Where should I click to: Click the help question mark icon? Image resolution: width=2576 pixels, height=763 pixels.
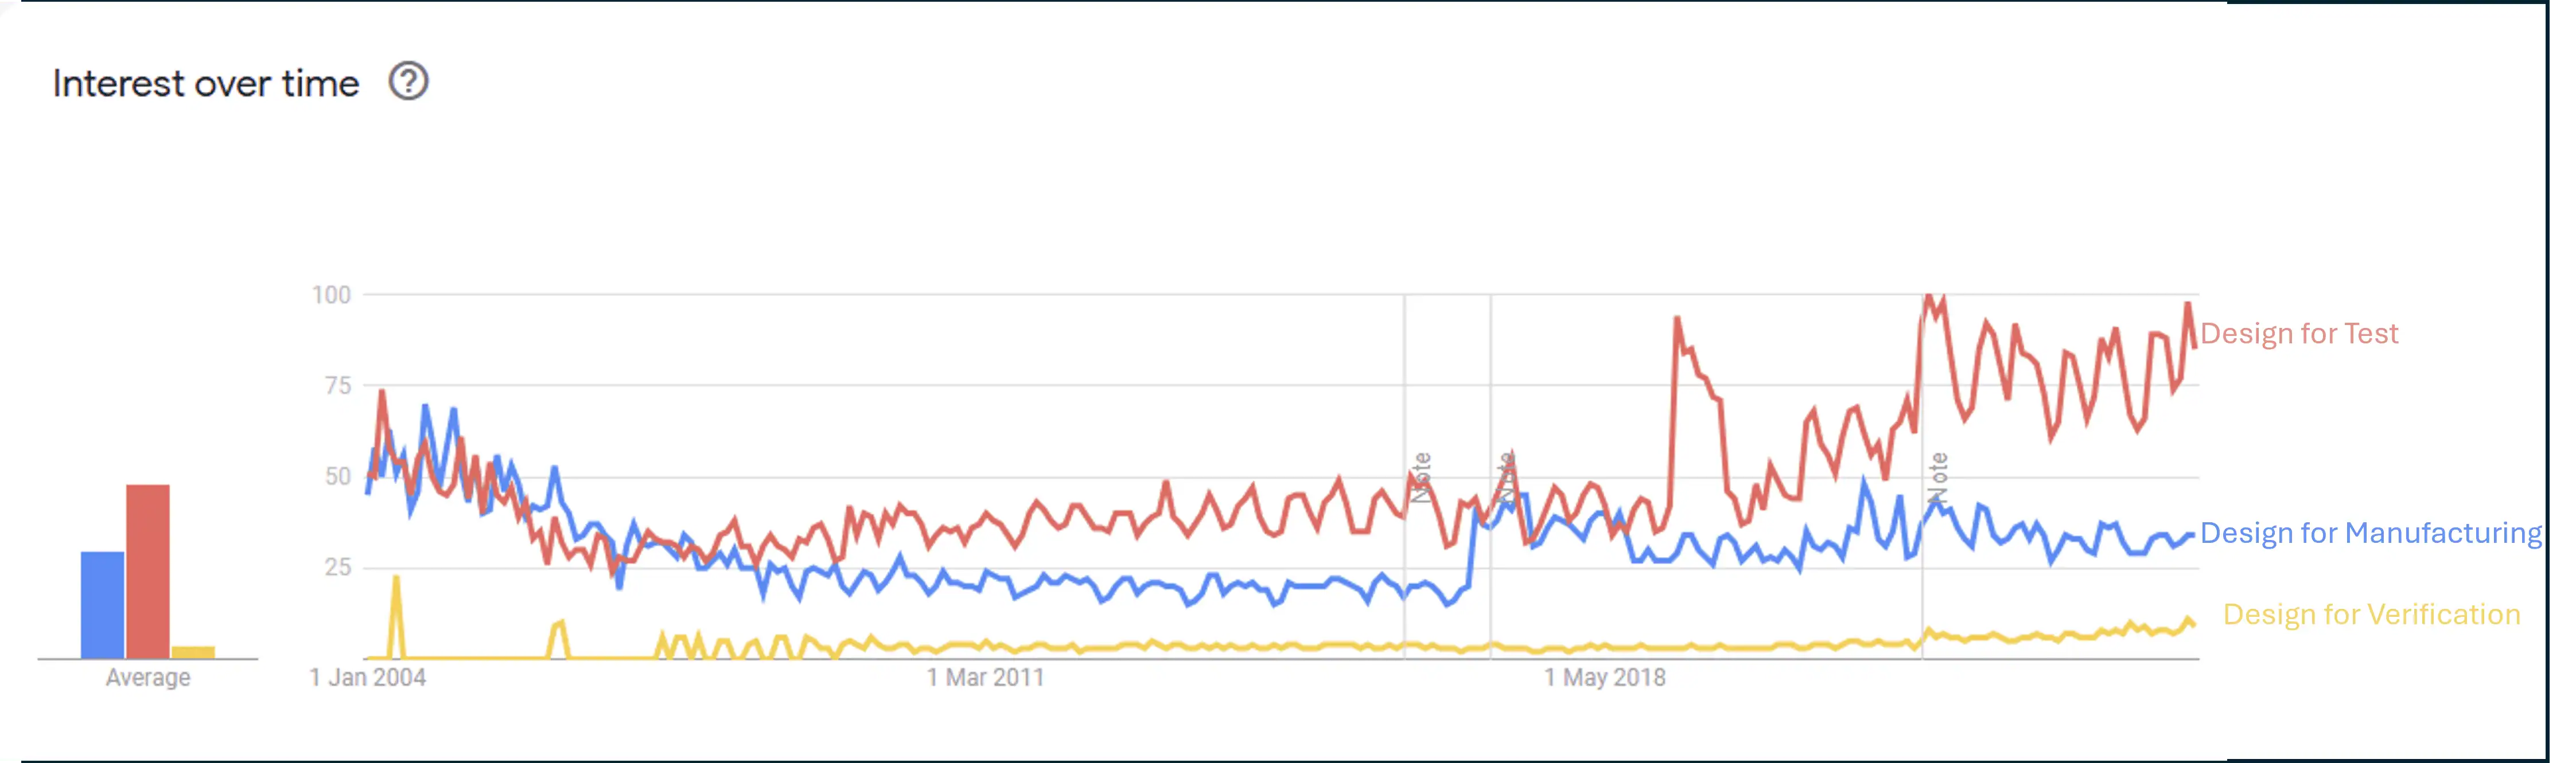click(408, 81)
